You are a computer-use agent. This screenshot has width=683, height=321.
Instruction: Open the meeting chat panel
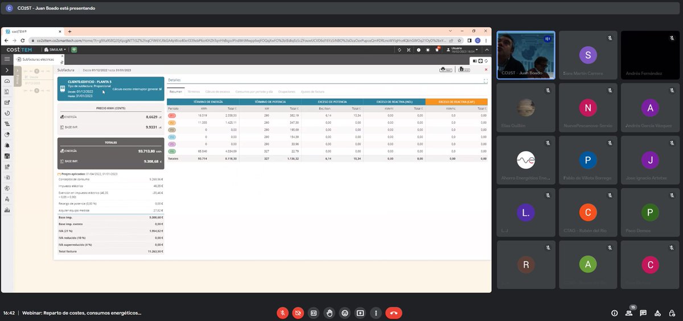pyautogui.click(x=643, y=312)
